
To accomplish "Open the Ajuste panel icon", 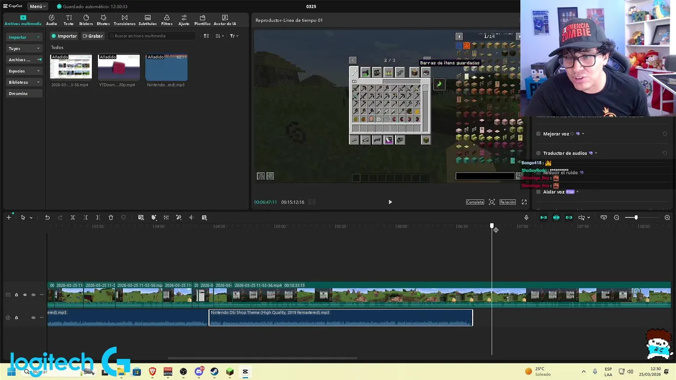I will coord(184,20).
